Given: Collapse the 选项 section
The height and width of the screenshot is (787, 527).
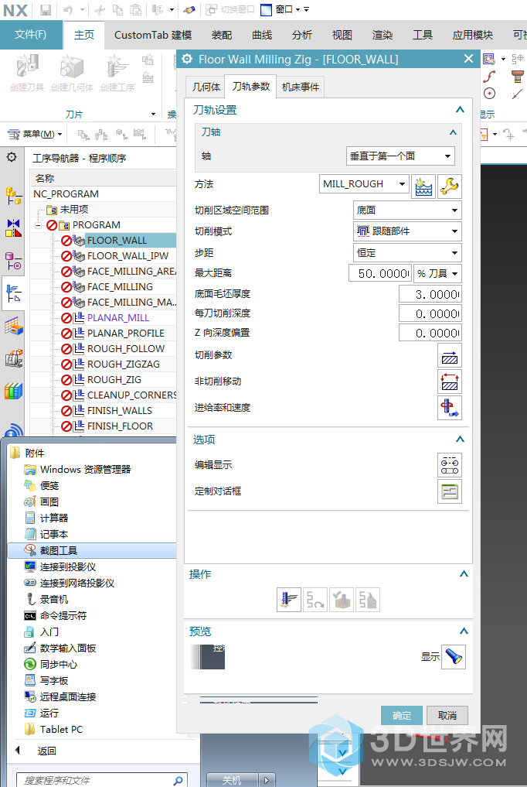Looking at the screenshot, I should pos(460,440).
